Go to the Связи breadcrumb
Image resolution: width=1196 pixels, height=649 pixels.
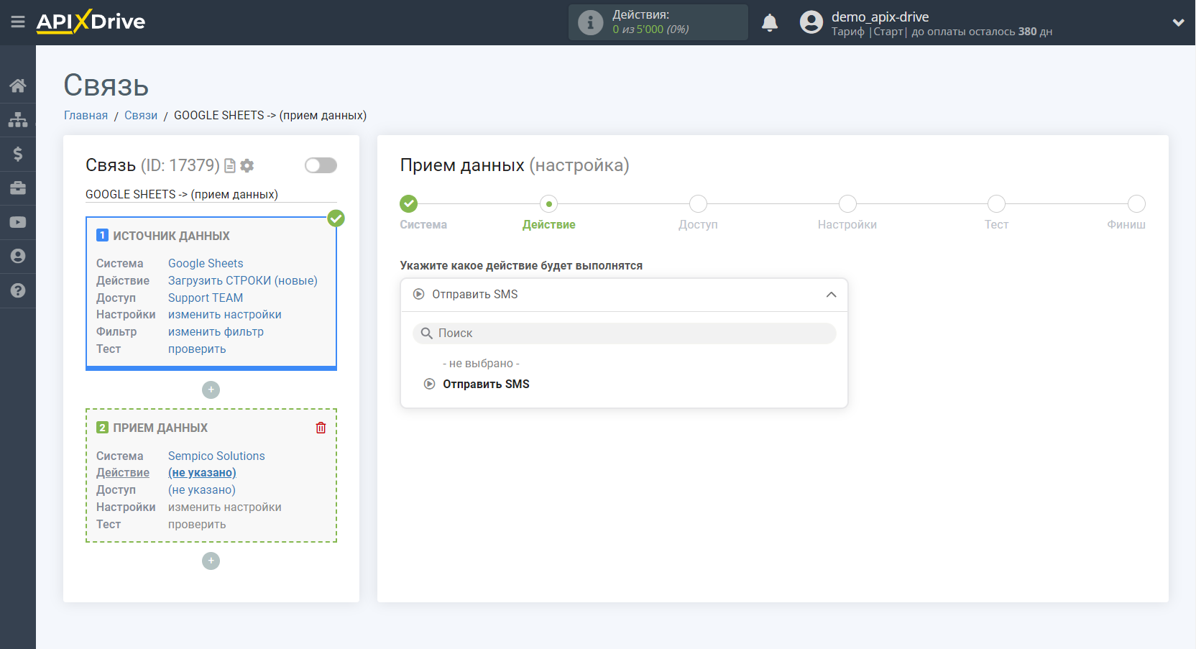tap(141, 115)
